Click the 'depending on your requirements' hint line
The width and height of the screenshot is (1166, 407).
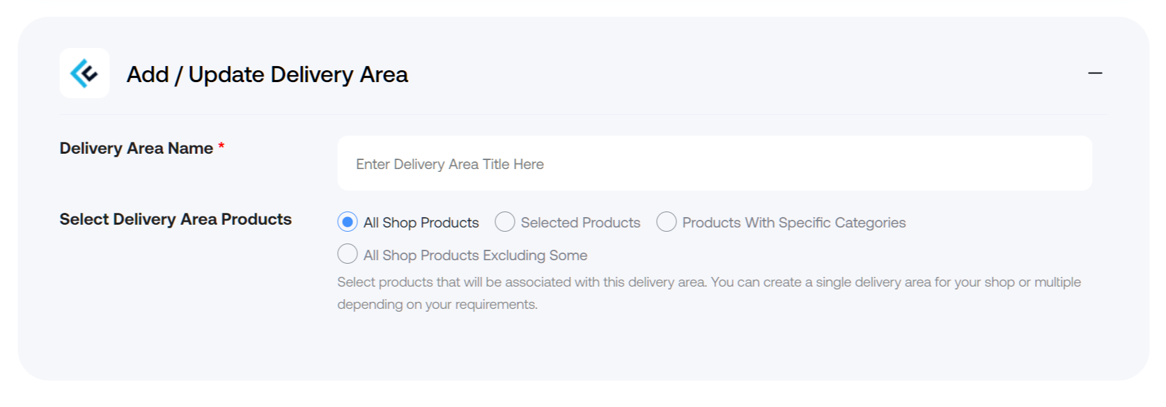pos(437,304)
